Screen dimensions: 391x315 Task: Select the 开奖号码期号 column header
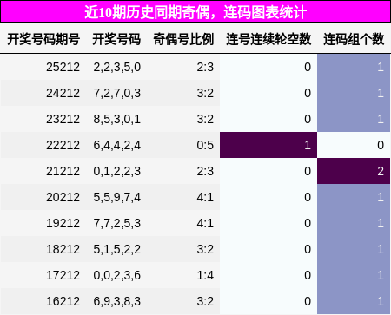click(43, 39)
